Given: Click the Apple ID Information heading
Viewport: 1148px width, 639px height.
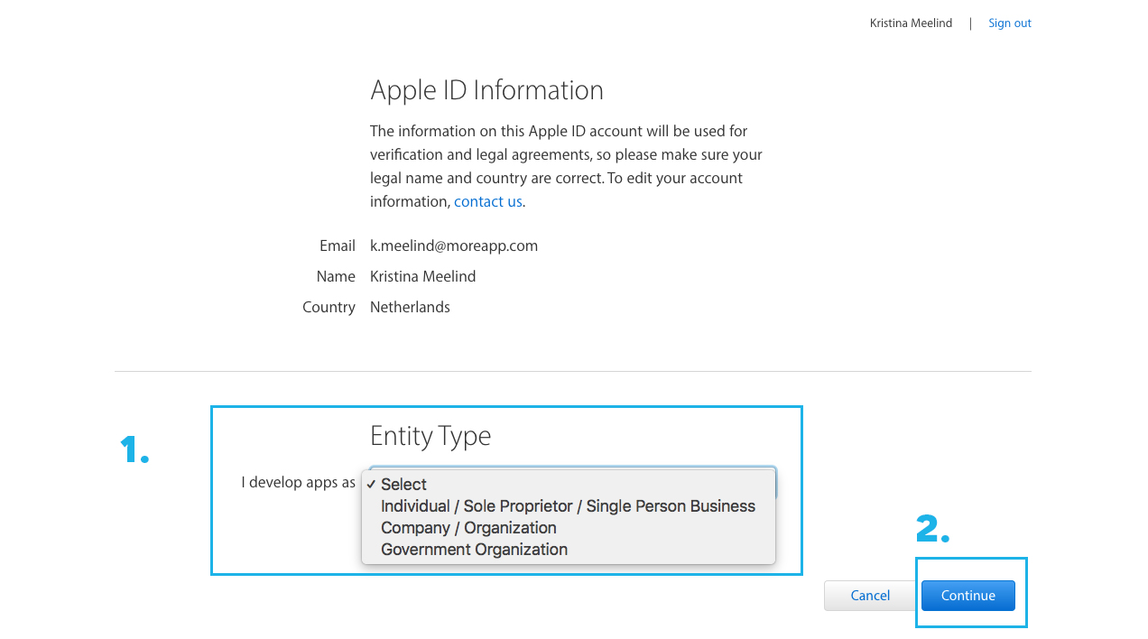Looking at the screenshot, I should (x=486, y=90).
